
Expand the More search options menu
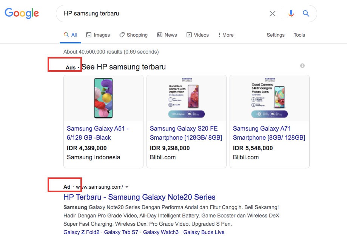pos(226,35)
